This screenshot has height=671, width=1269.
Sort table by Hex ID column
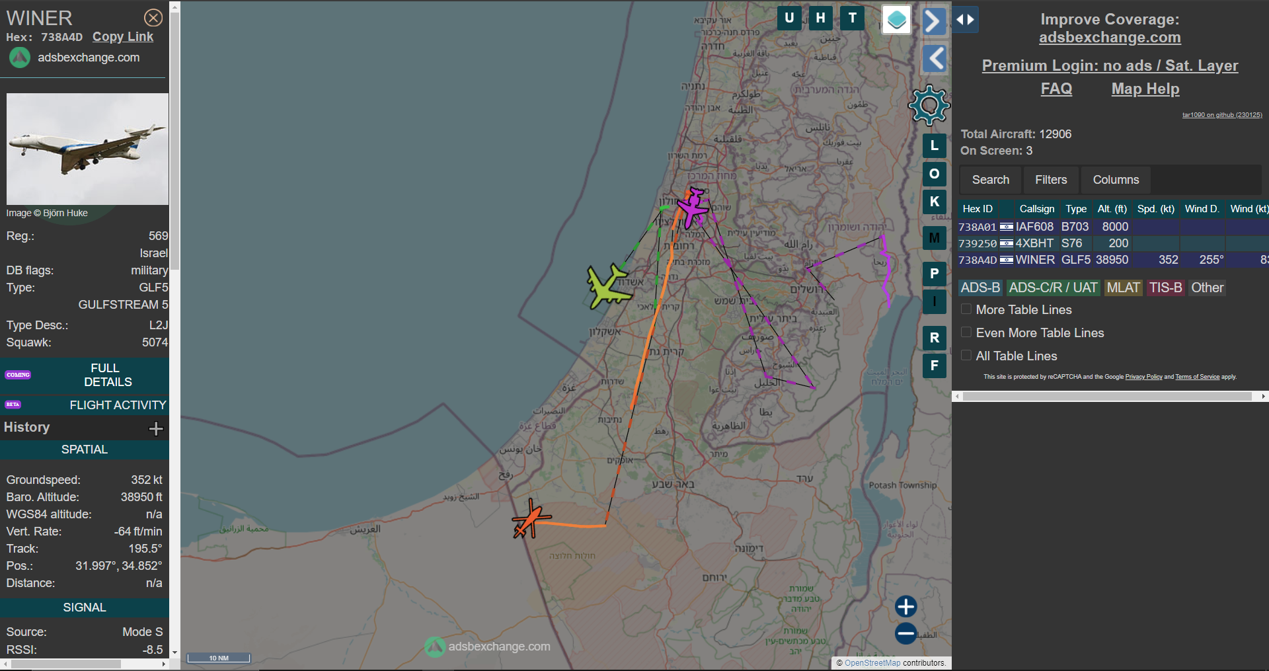point(978,209)
